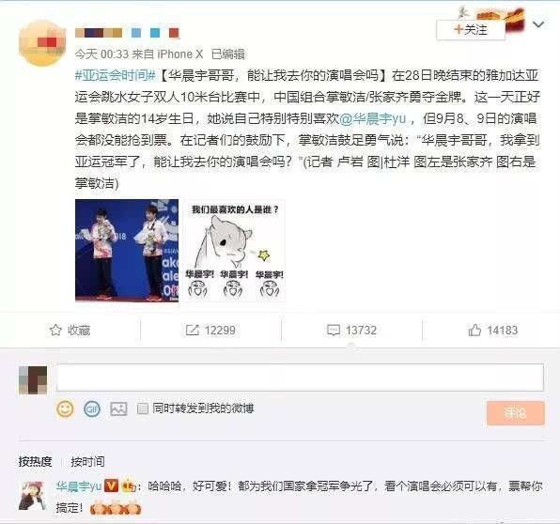This screenshot has height=524, width=560.
Task: Expand the post options chevron
Action: (538, 24)
